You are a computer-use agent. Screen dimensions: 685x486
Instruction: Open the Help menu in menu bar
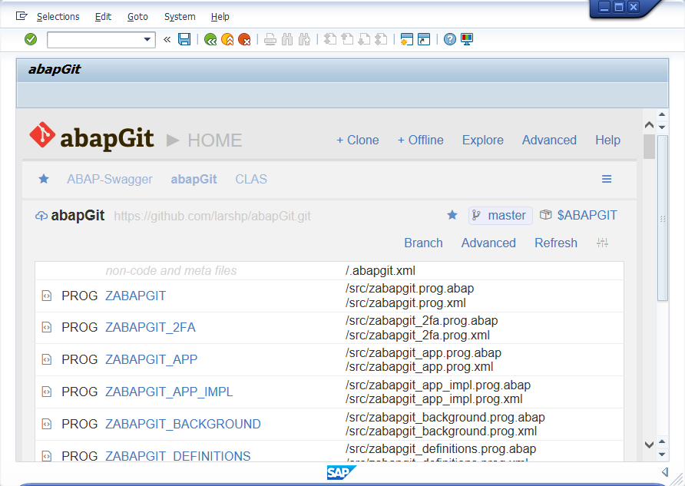tap(220, 17)
